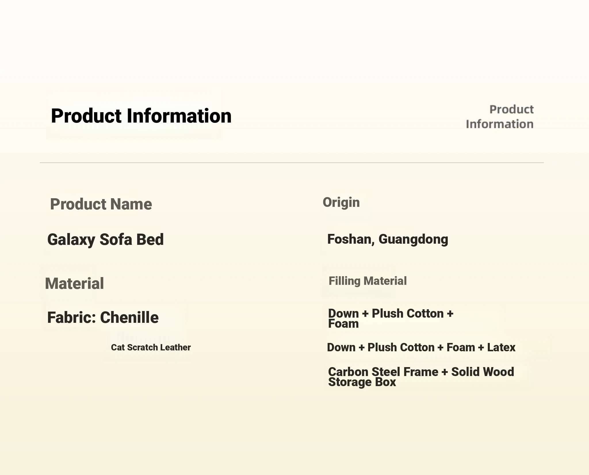Screen dimensions: 589x475
Task: Click the Product Name label
Action: click(101, 204)
